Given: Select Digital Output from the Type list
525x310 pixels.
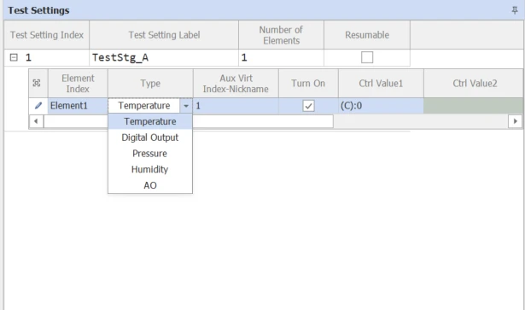Looking at the screenshot, I should [150, 137].
